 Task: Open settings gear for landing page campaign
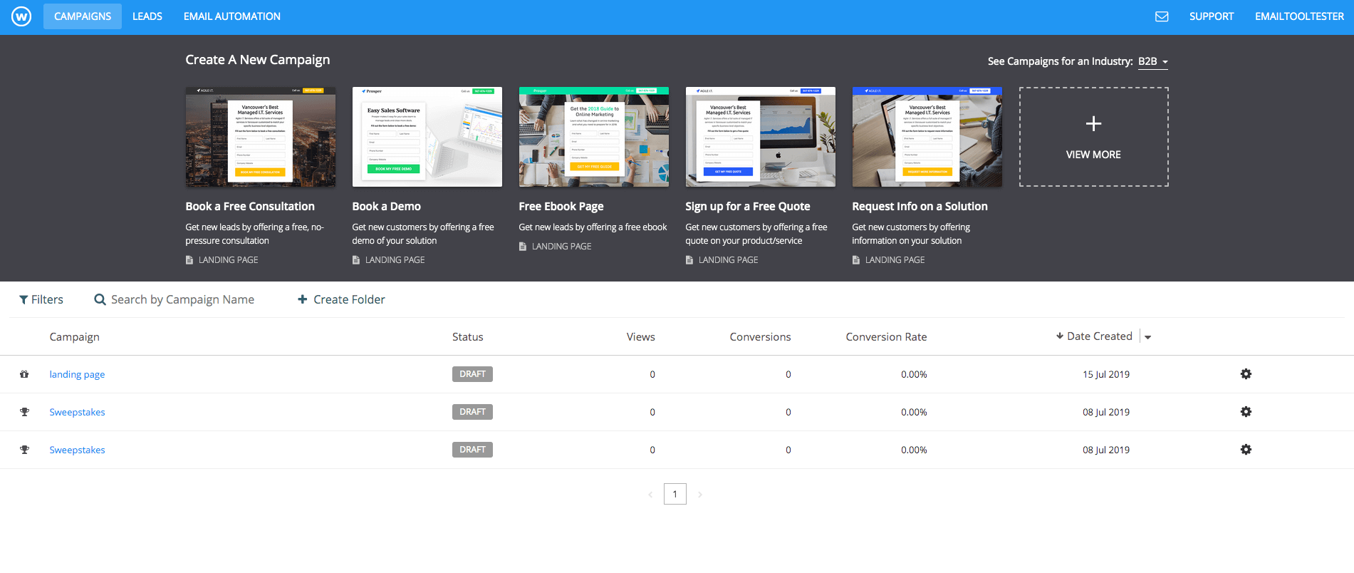[1246, 374]
